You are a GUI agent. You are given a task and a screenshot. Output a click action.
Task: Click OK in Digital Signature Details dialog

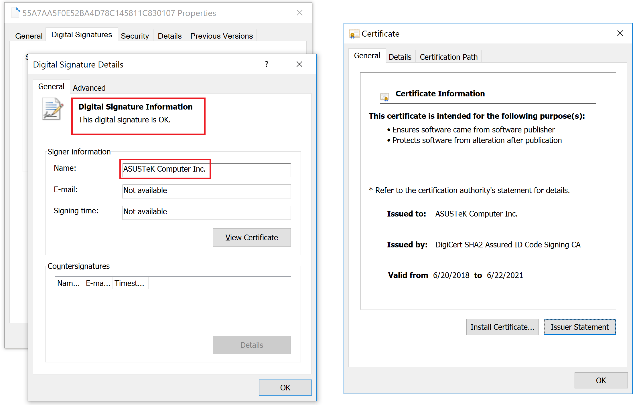point(284,386)
